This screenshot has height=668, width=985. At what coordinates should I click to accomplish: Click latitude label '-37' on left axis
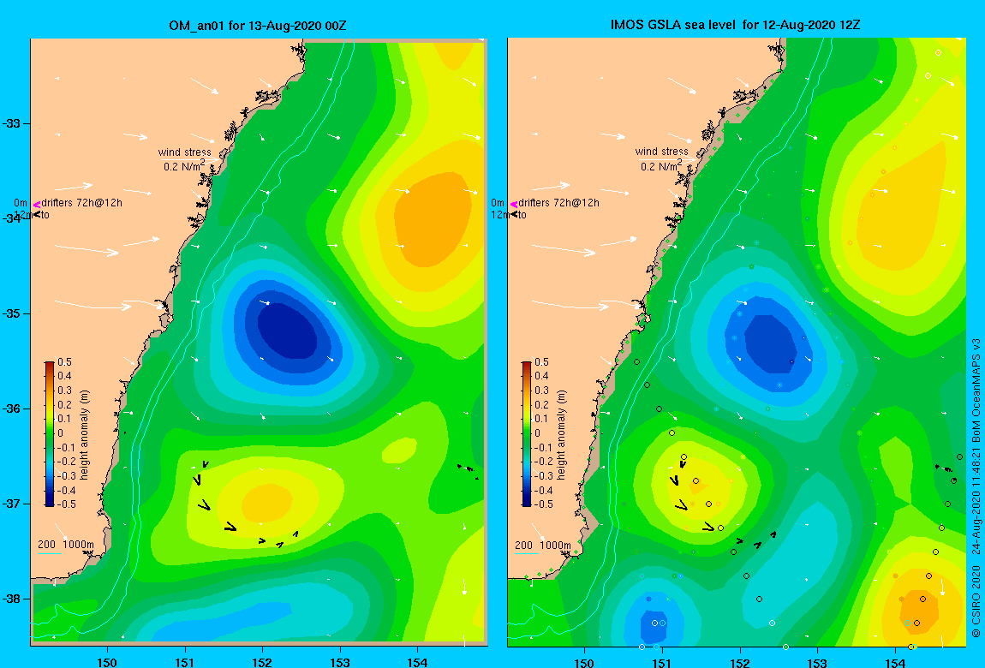pos(12,504)
